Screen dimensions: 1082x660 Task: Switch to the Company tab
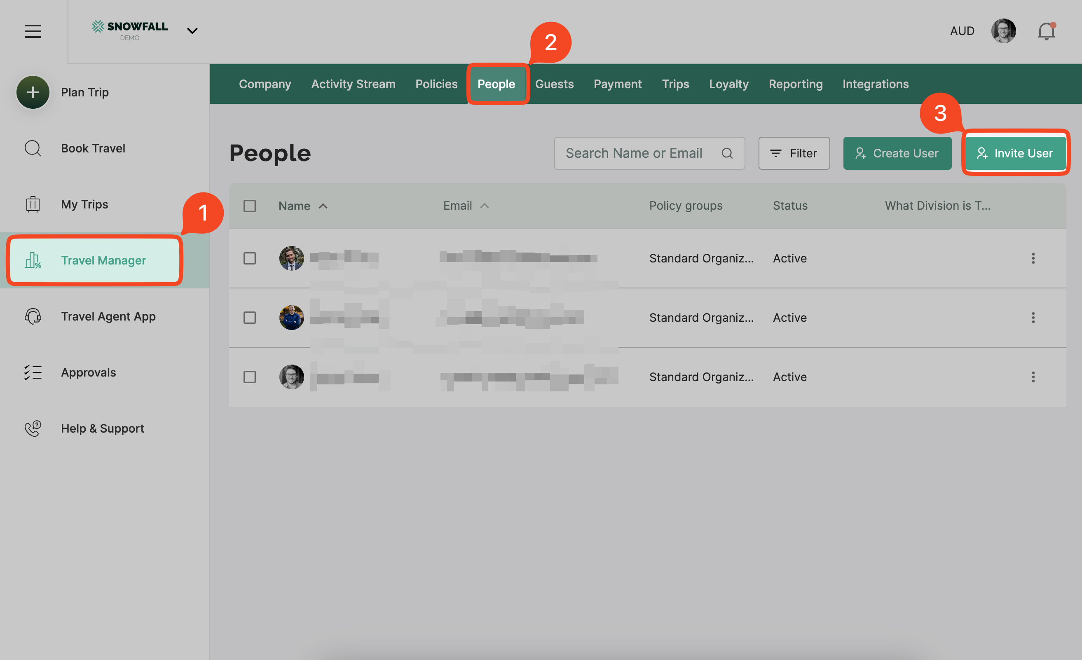tap(265, 84)
